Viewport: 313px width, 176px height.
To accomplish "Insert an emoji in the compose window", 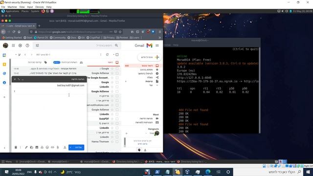I will click(47, 147).
